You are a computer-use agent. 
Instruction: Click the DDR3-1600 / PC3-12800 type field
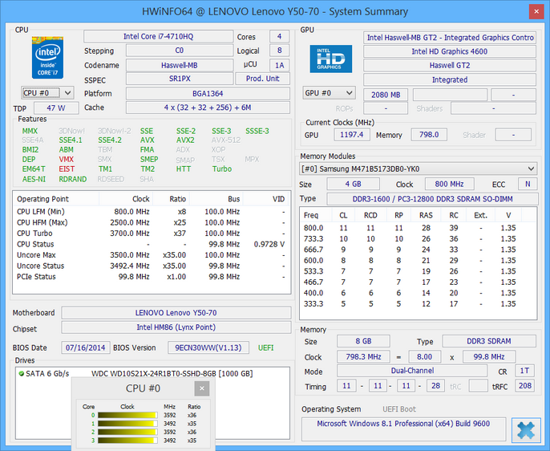pyautogui.click(x=432, y=199)
